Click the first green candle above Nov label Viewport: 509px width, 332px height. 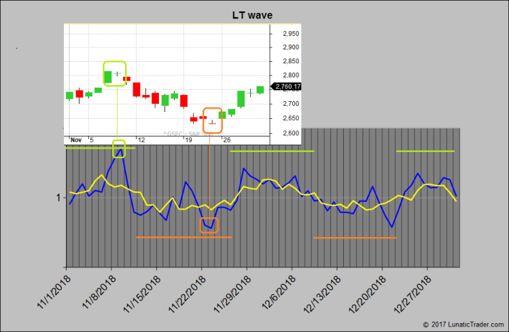click(69, 95)
